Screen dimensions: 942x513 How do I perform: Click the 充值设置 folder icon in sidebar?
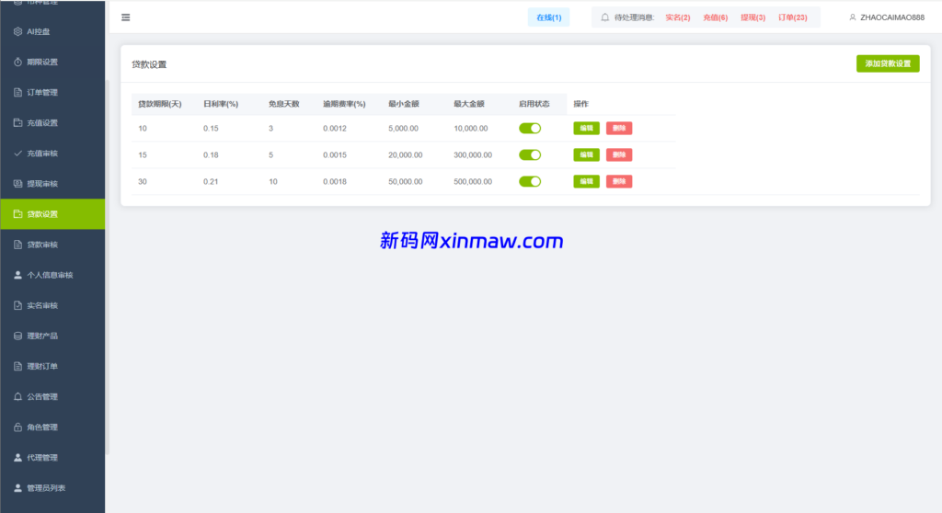(17, 122)
